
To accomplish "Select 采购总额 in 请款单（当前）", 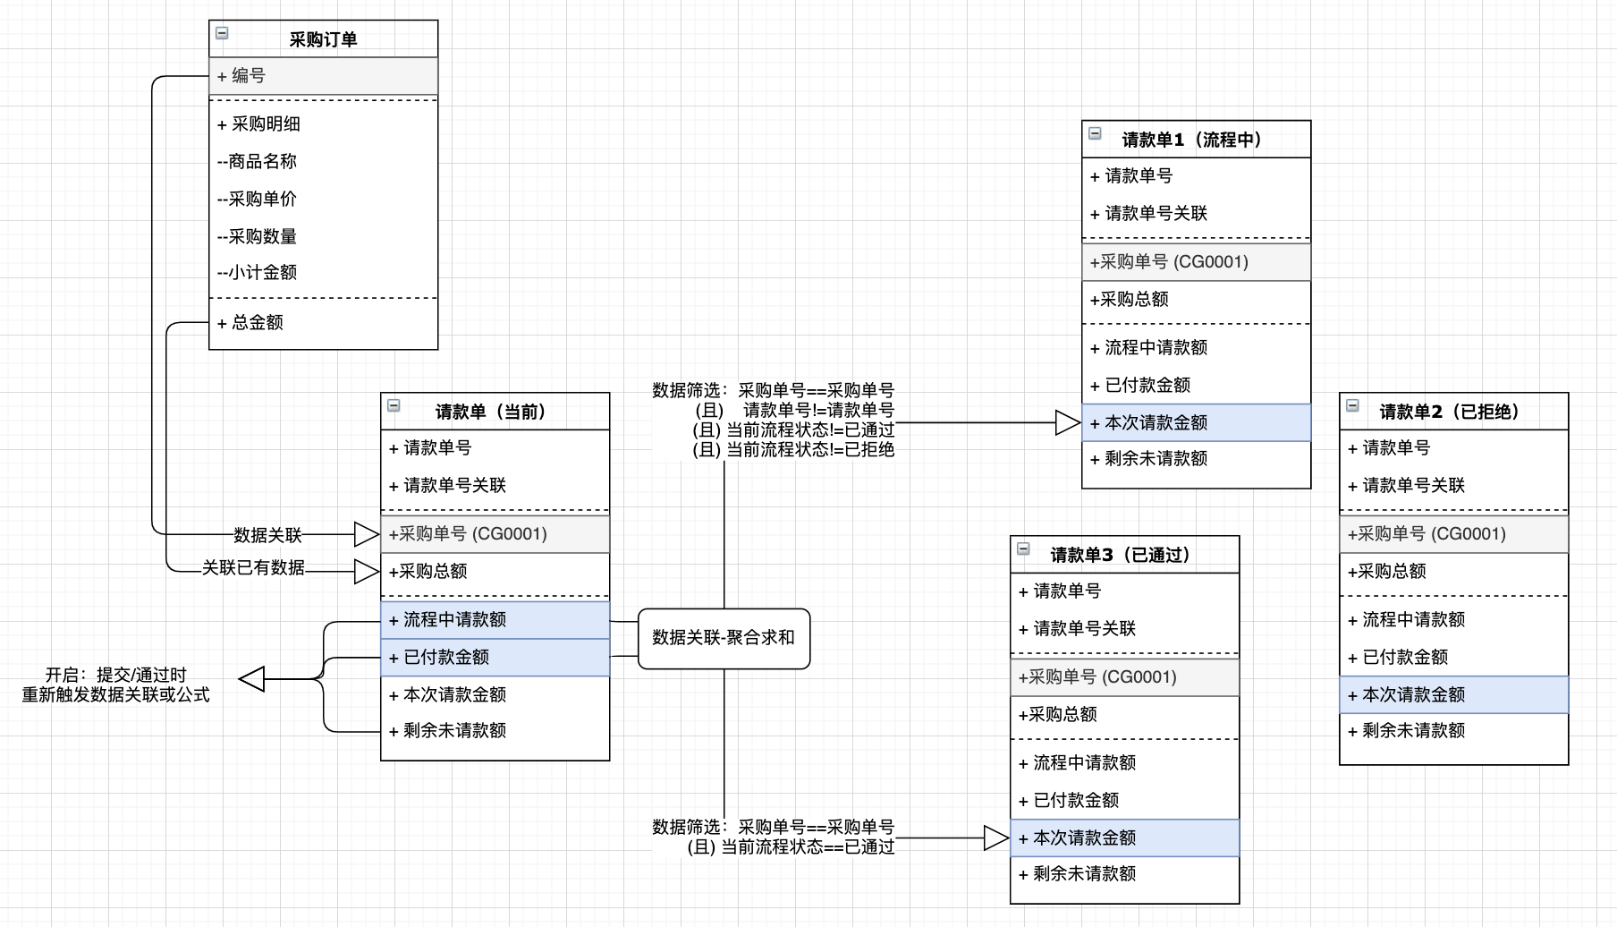I will tap(495, 571).
